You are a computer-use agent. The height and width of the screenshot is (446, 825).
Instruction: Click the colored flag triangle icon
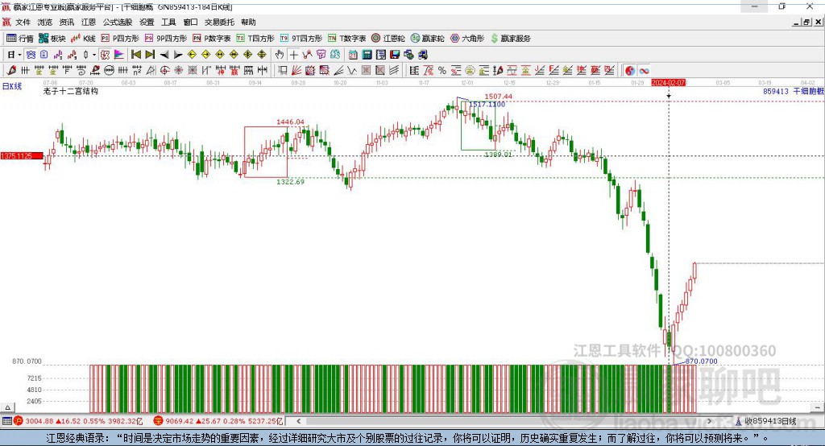click(x=119, y=55)
